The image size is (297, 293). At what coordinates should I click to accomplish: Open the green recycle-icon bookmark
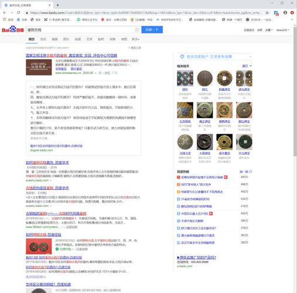point(87,20)
